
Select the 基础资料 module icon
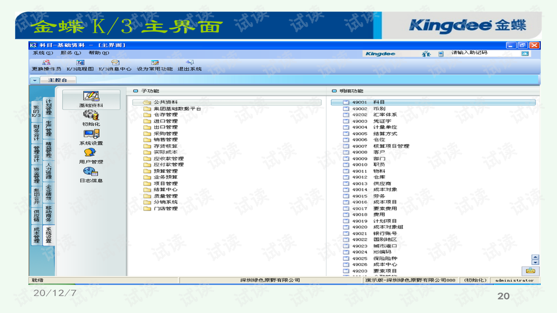coord(91,96)
